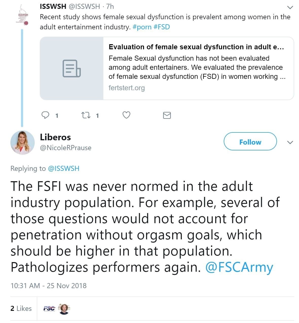Open the Liberos profile picture

(22, 143)
